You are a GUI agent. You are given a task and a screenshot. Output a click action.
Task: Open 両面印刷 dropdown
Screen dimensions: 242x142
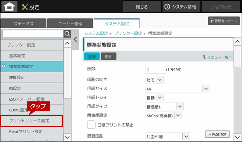tap(167, 136)
